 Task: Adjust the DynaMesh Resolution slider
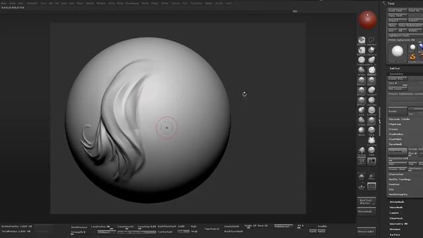click(398, 159)
